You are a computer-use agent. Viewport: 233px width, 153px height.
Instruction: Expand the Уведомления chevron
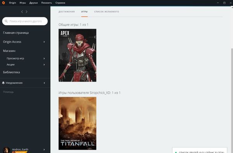tap(44, 83)
